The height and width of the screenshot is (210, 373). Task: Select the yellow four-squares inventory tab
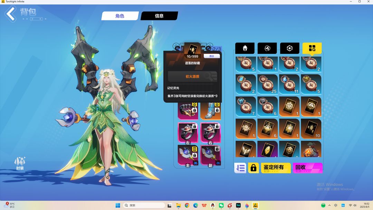[x=312, y=48]
